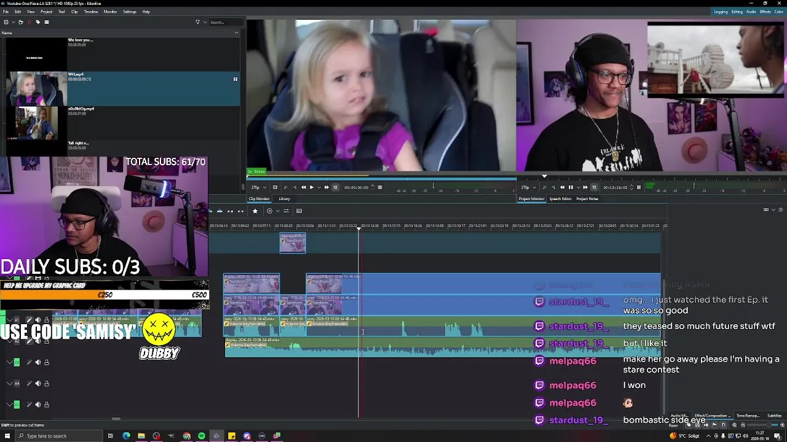The image size is (787, 442).
Task: Open Spotify from the Windows taskbar
Action: click(x=201, y=436)
